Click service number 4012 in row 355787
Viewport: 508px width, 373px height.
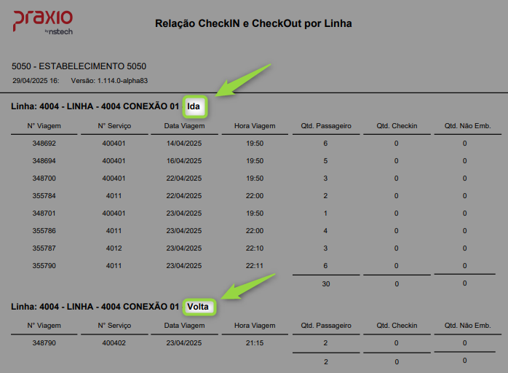[x=114, y=248]
